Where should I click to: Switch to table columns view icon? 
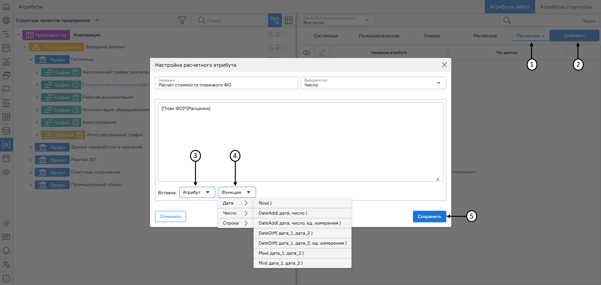(289, 21)
